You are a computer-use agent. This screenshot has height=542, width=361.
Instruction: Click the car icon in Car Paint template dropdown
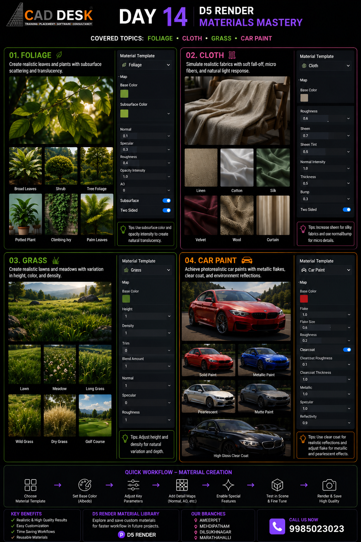[x=304, y=270]
